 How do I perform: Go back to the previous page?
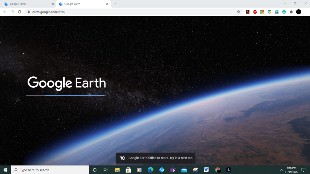pos(5,12)
